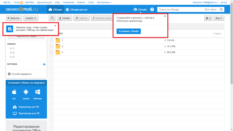Click the folder icon of folder 1

pyautogui.click(x=58, y=40)
